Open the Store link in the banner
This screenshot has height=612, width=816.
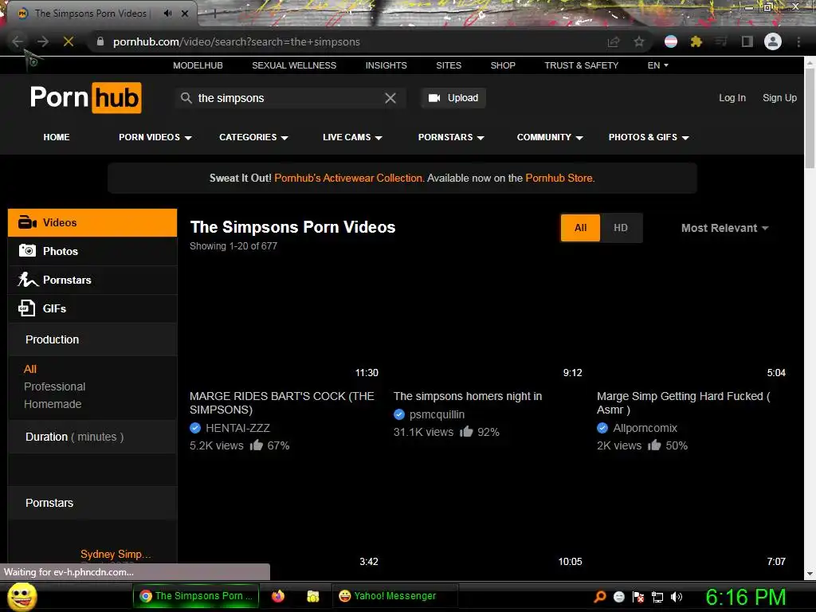559,178
